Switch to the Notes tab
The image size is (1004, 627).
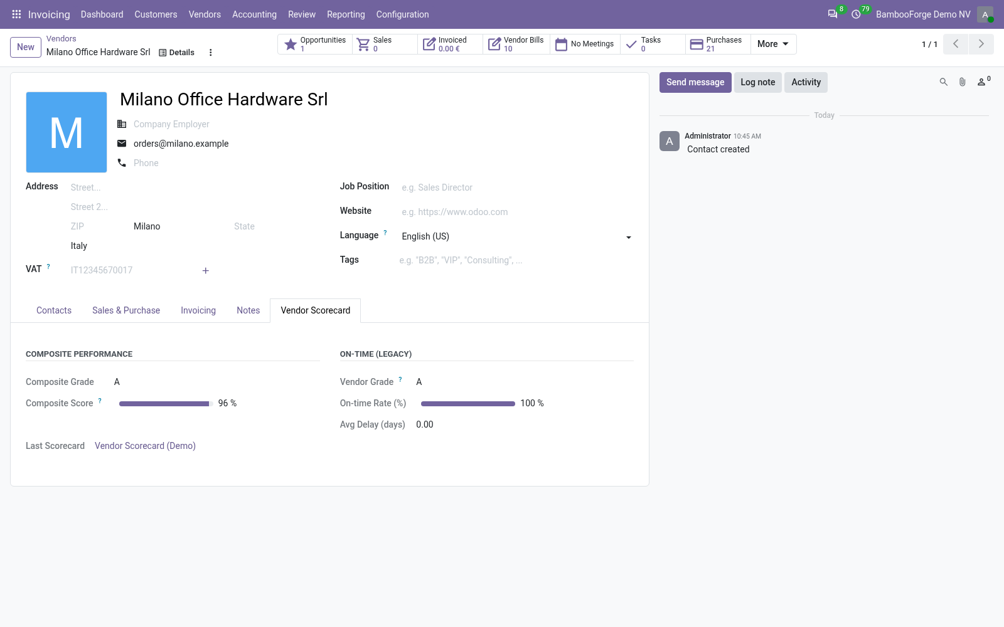click(x=248, y=310)
